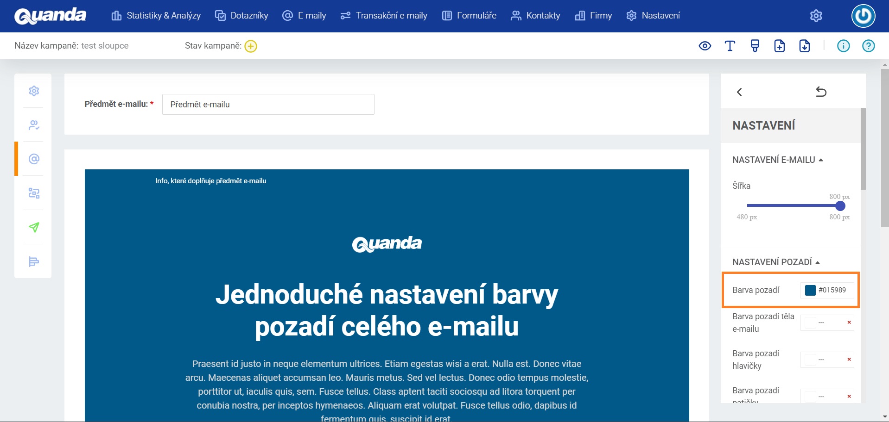The image size is (889, 422).
Task: Click the Šířka width slider handle
Action: 840,205
